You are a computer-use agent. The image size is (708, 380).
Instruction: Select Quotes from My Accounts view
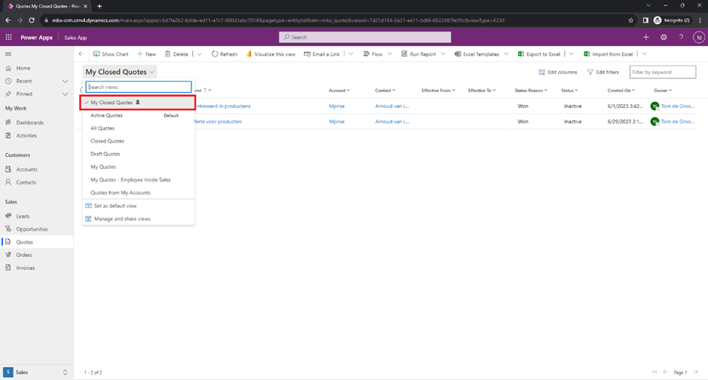click(x=138, y=193)
